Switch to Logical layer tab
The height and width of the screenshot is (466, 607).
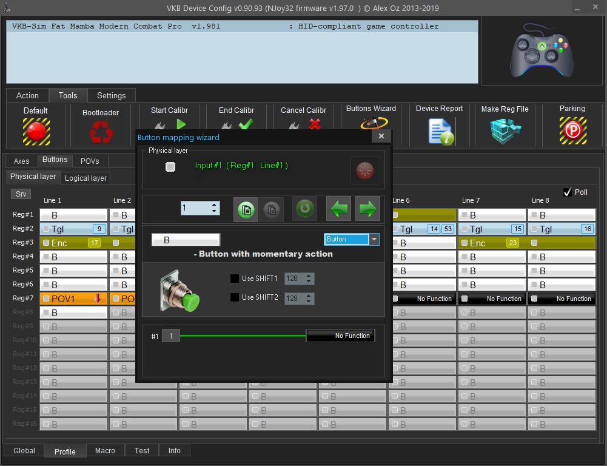click(x=86, y=178)
